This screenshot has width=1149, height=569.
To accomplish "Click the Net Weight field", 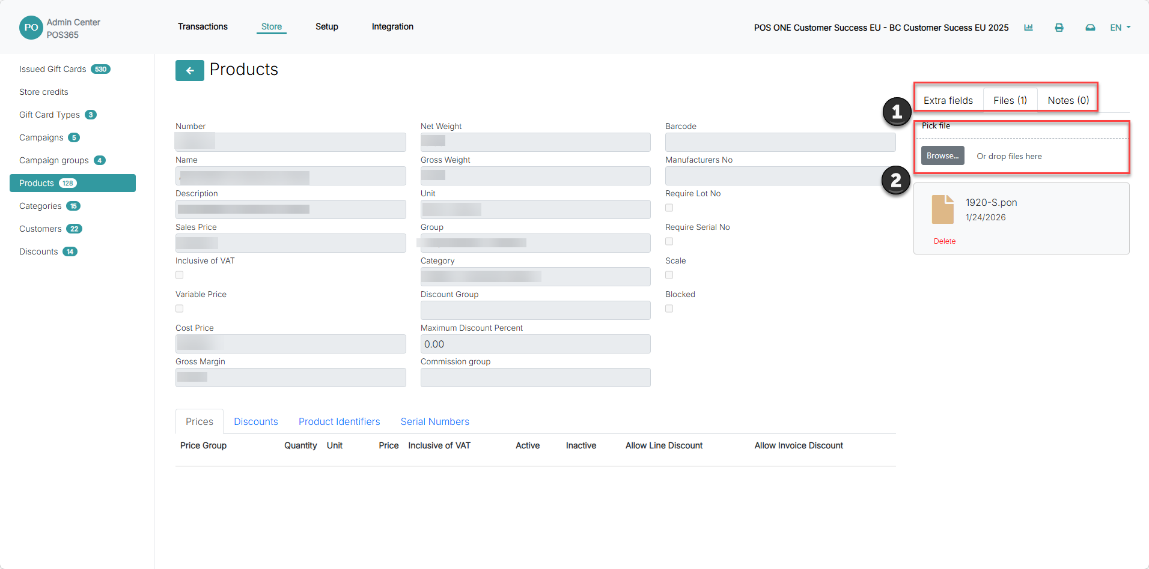I will point(535,142).
